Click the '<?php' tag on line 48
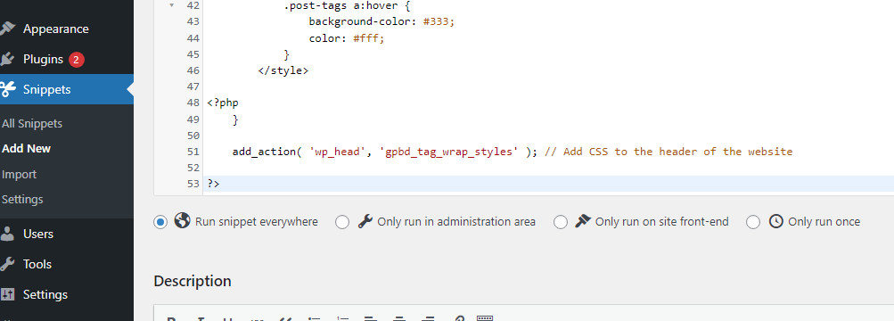The width and height of the screenshot is (894, 321). tap(223, 103)
